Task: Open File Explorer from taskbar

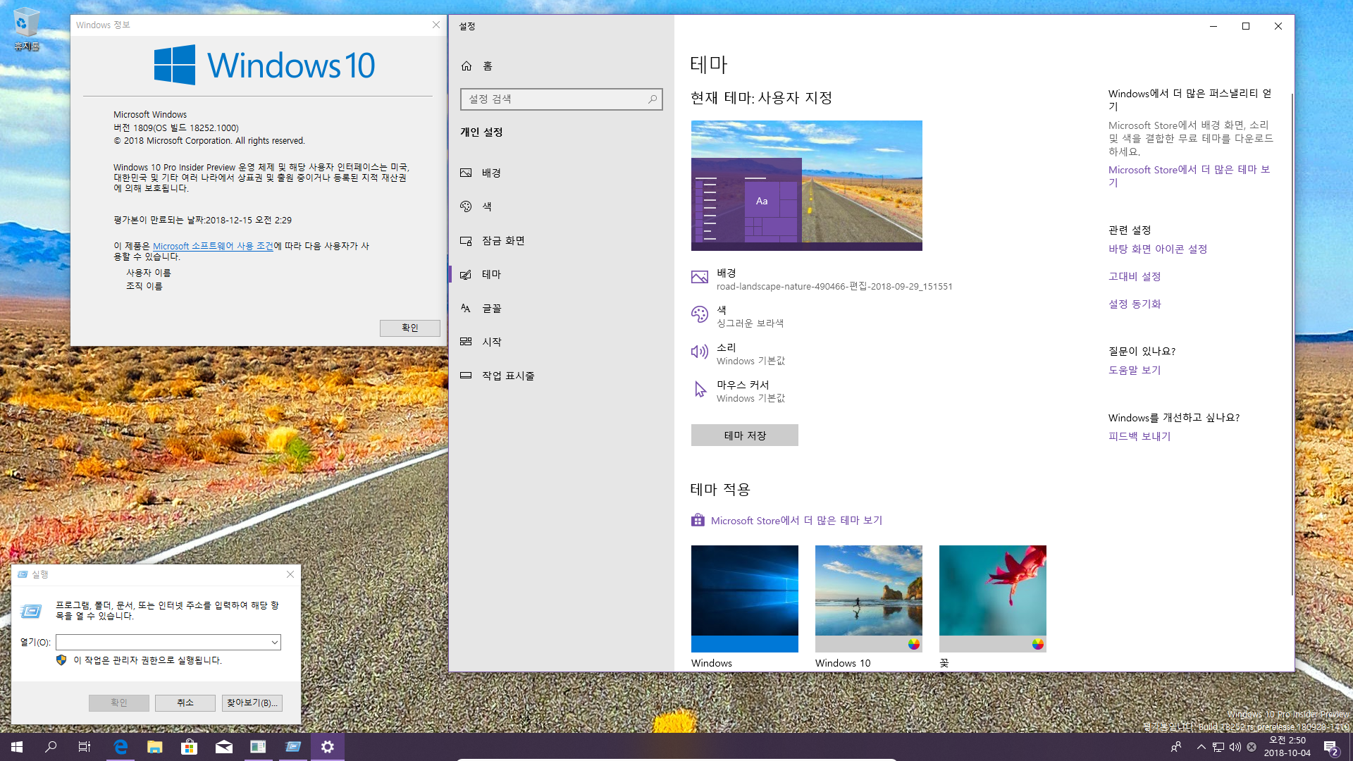Action: point(155,747)
